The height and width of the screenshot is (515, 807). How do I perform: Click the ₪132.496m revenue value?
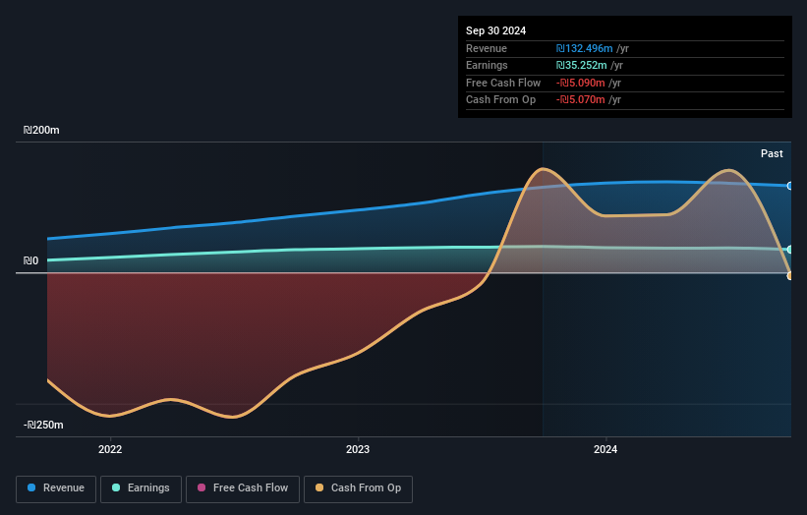[584, 48]
